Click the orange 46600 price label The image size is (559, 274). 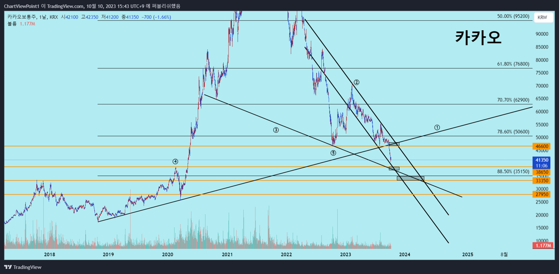point(542,146)
